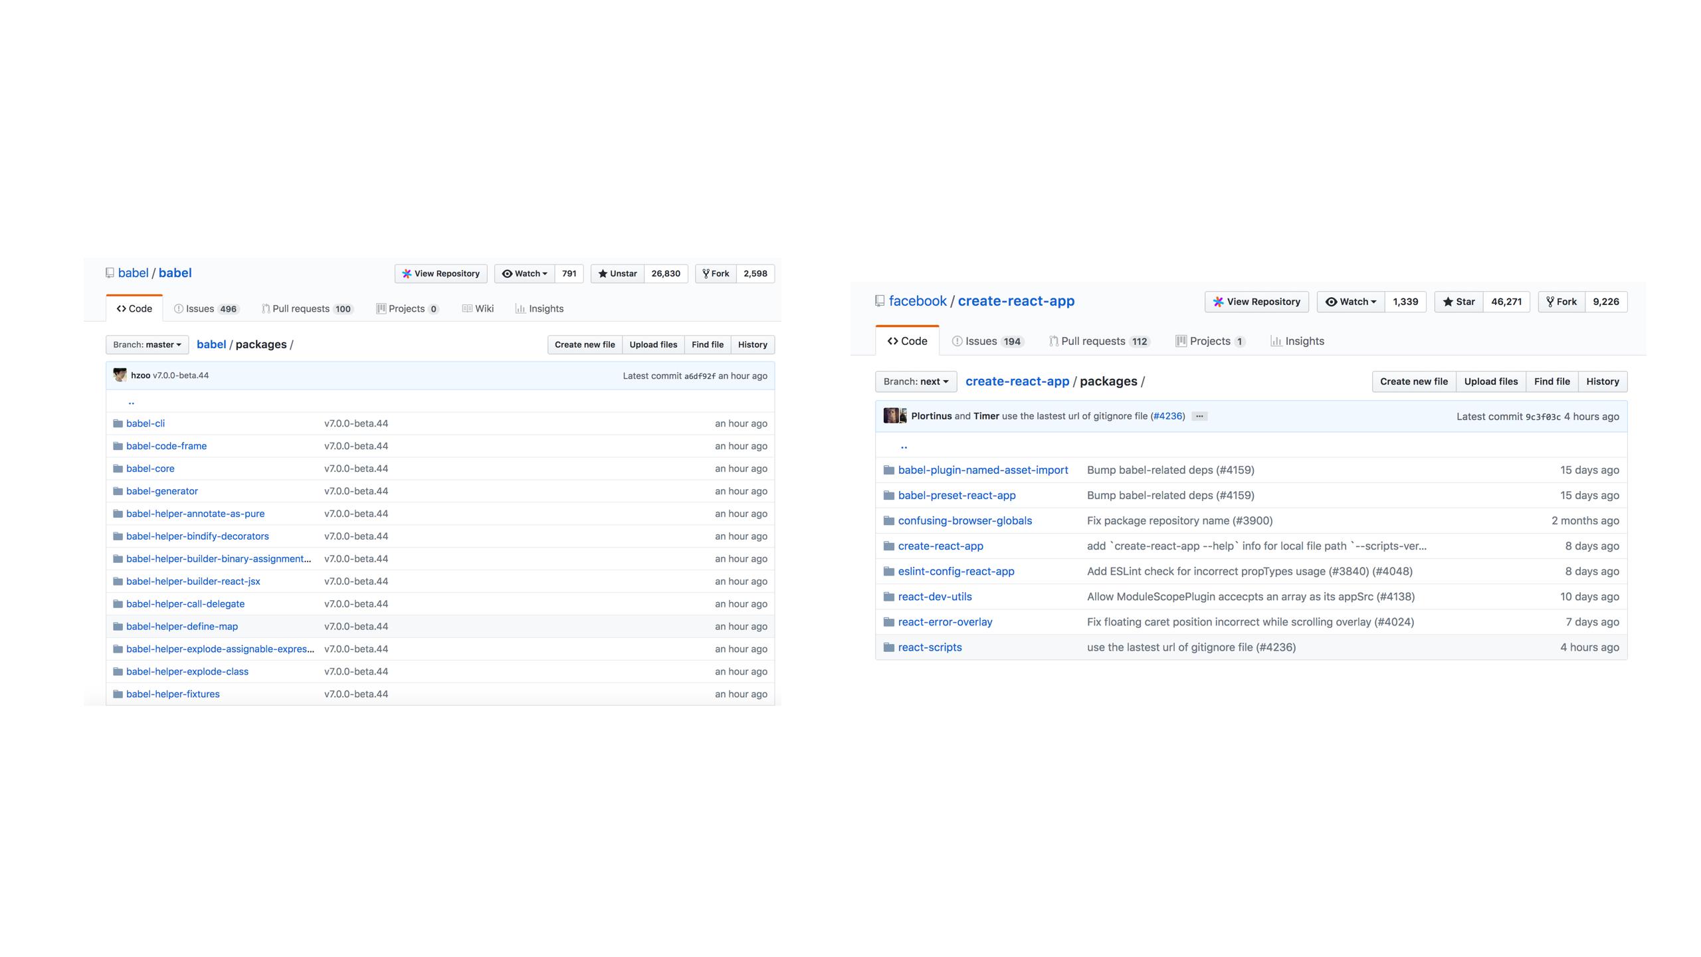Star the create-react-app repository
The height and width of the screenshot is (957, 1701).
pos(1458,302)
